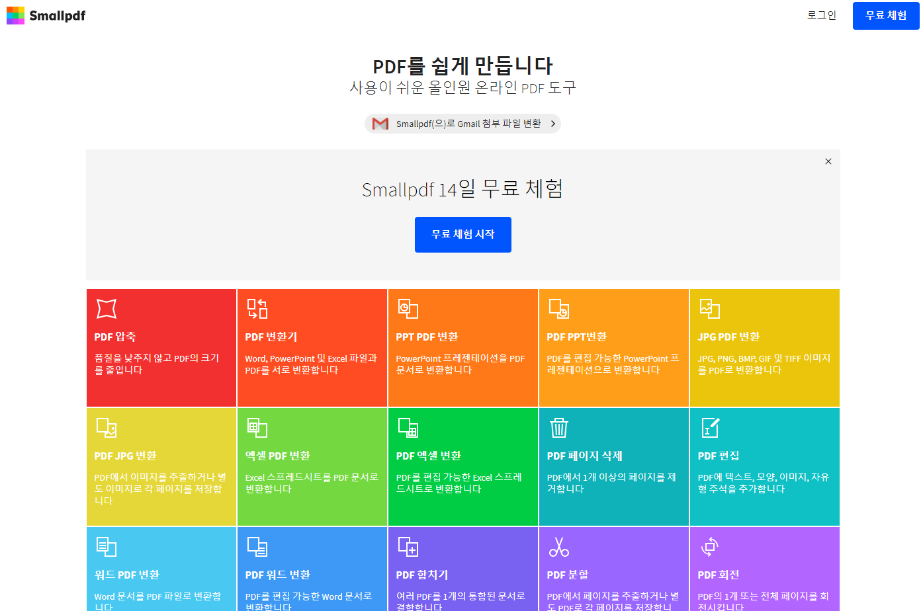Click the PDF 변환기 title text
Viewport: 923px width, 611px height.
(271, 337)
